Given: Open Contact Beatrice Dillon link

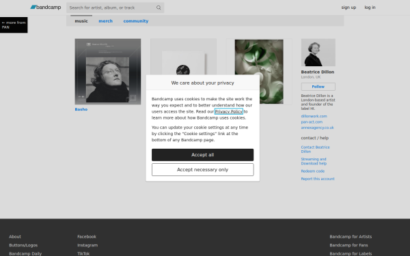Looking at the screenshot, I should tap(315, 149).
